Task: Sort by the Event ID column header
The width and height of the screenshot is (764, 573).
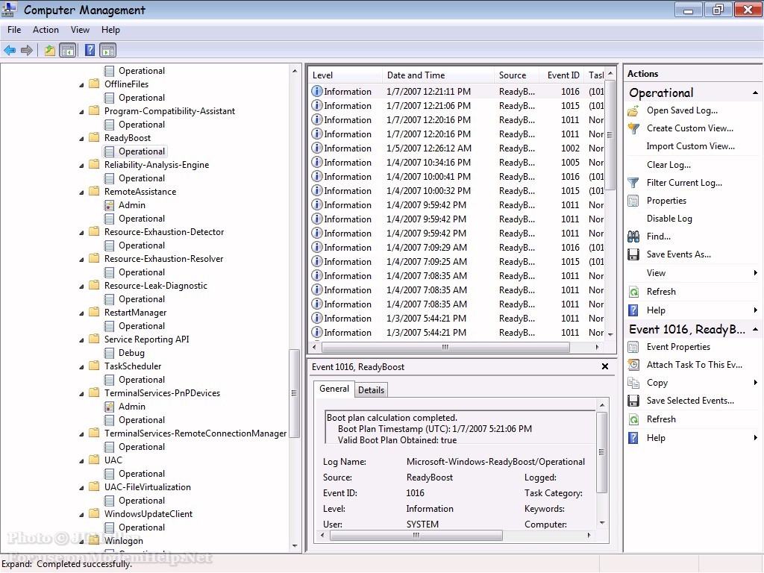Action: click(562, 75)
